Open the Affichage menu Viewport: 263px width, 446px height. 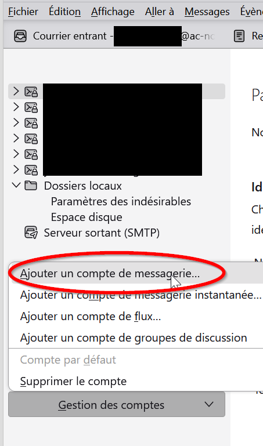click(x=113, y=12)
